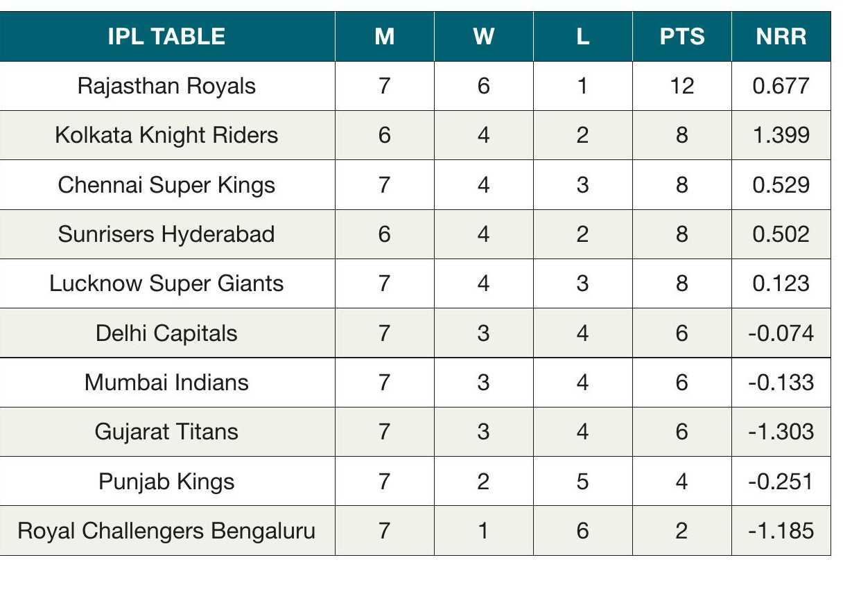
Task: Click the Gujarat Titans team name
Action: coord(166,432)
